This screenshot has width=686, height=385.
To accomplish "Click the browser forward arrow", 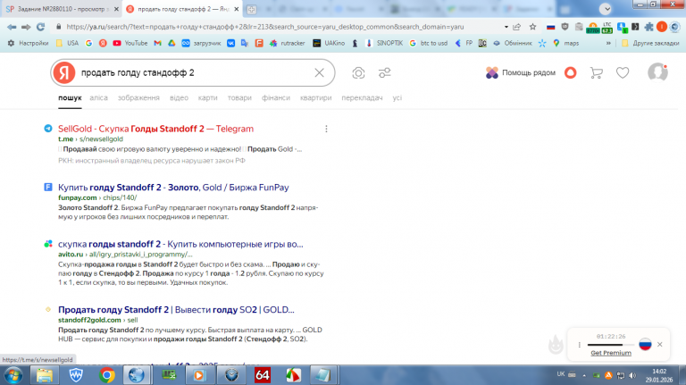I will [26, 27].
